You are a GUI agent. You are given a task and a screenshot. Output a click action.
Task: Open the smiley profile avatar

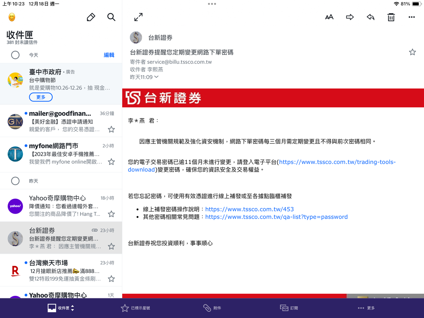[12, 17]
